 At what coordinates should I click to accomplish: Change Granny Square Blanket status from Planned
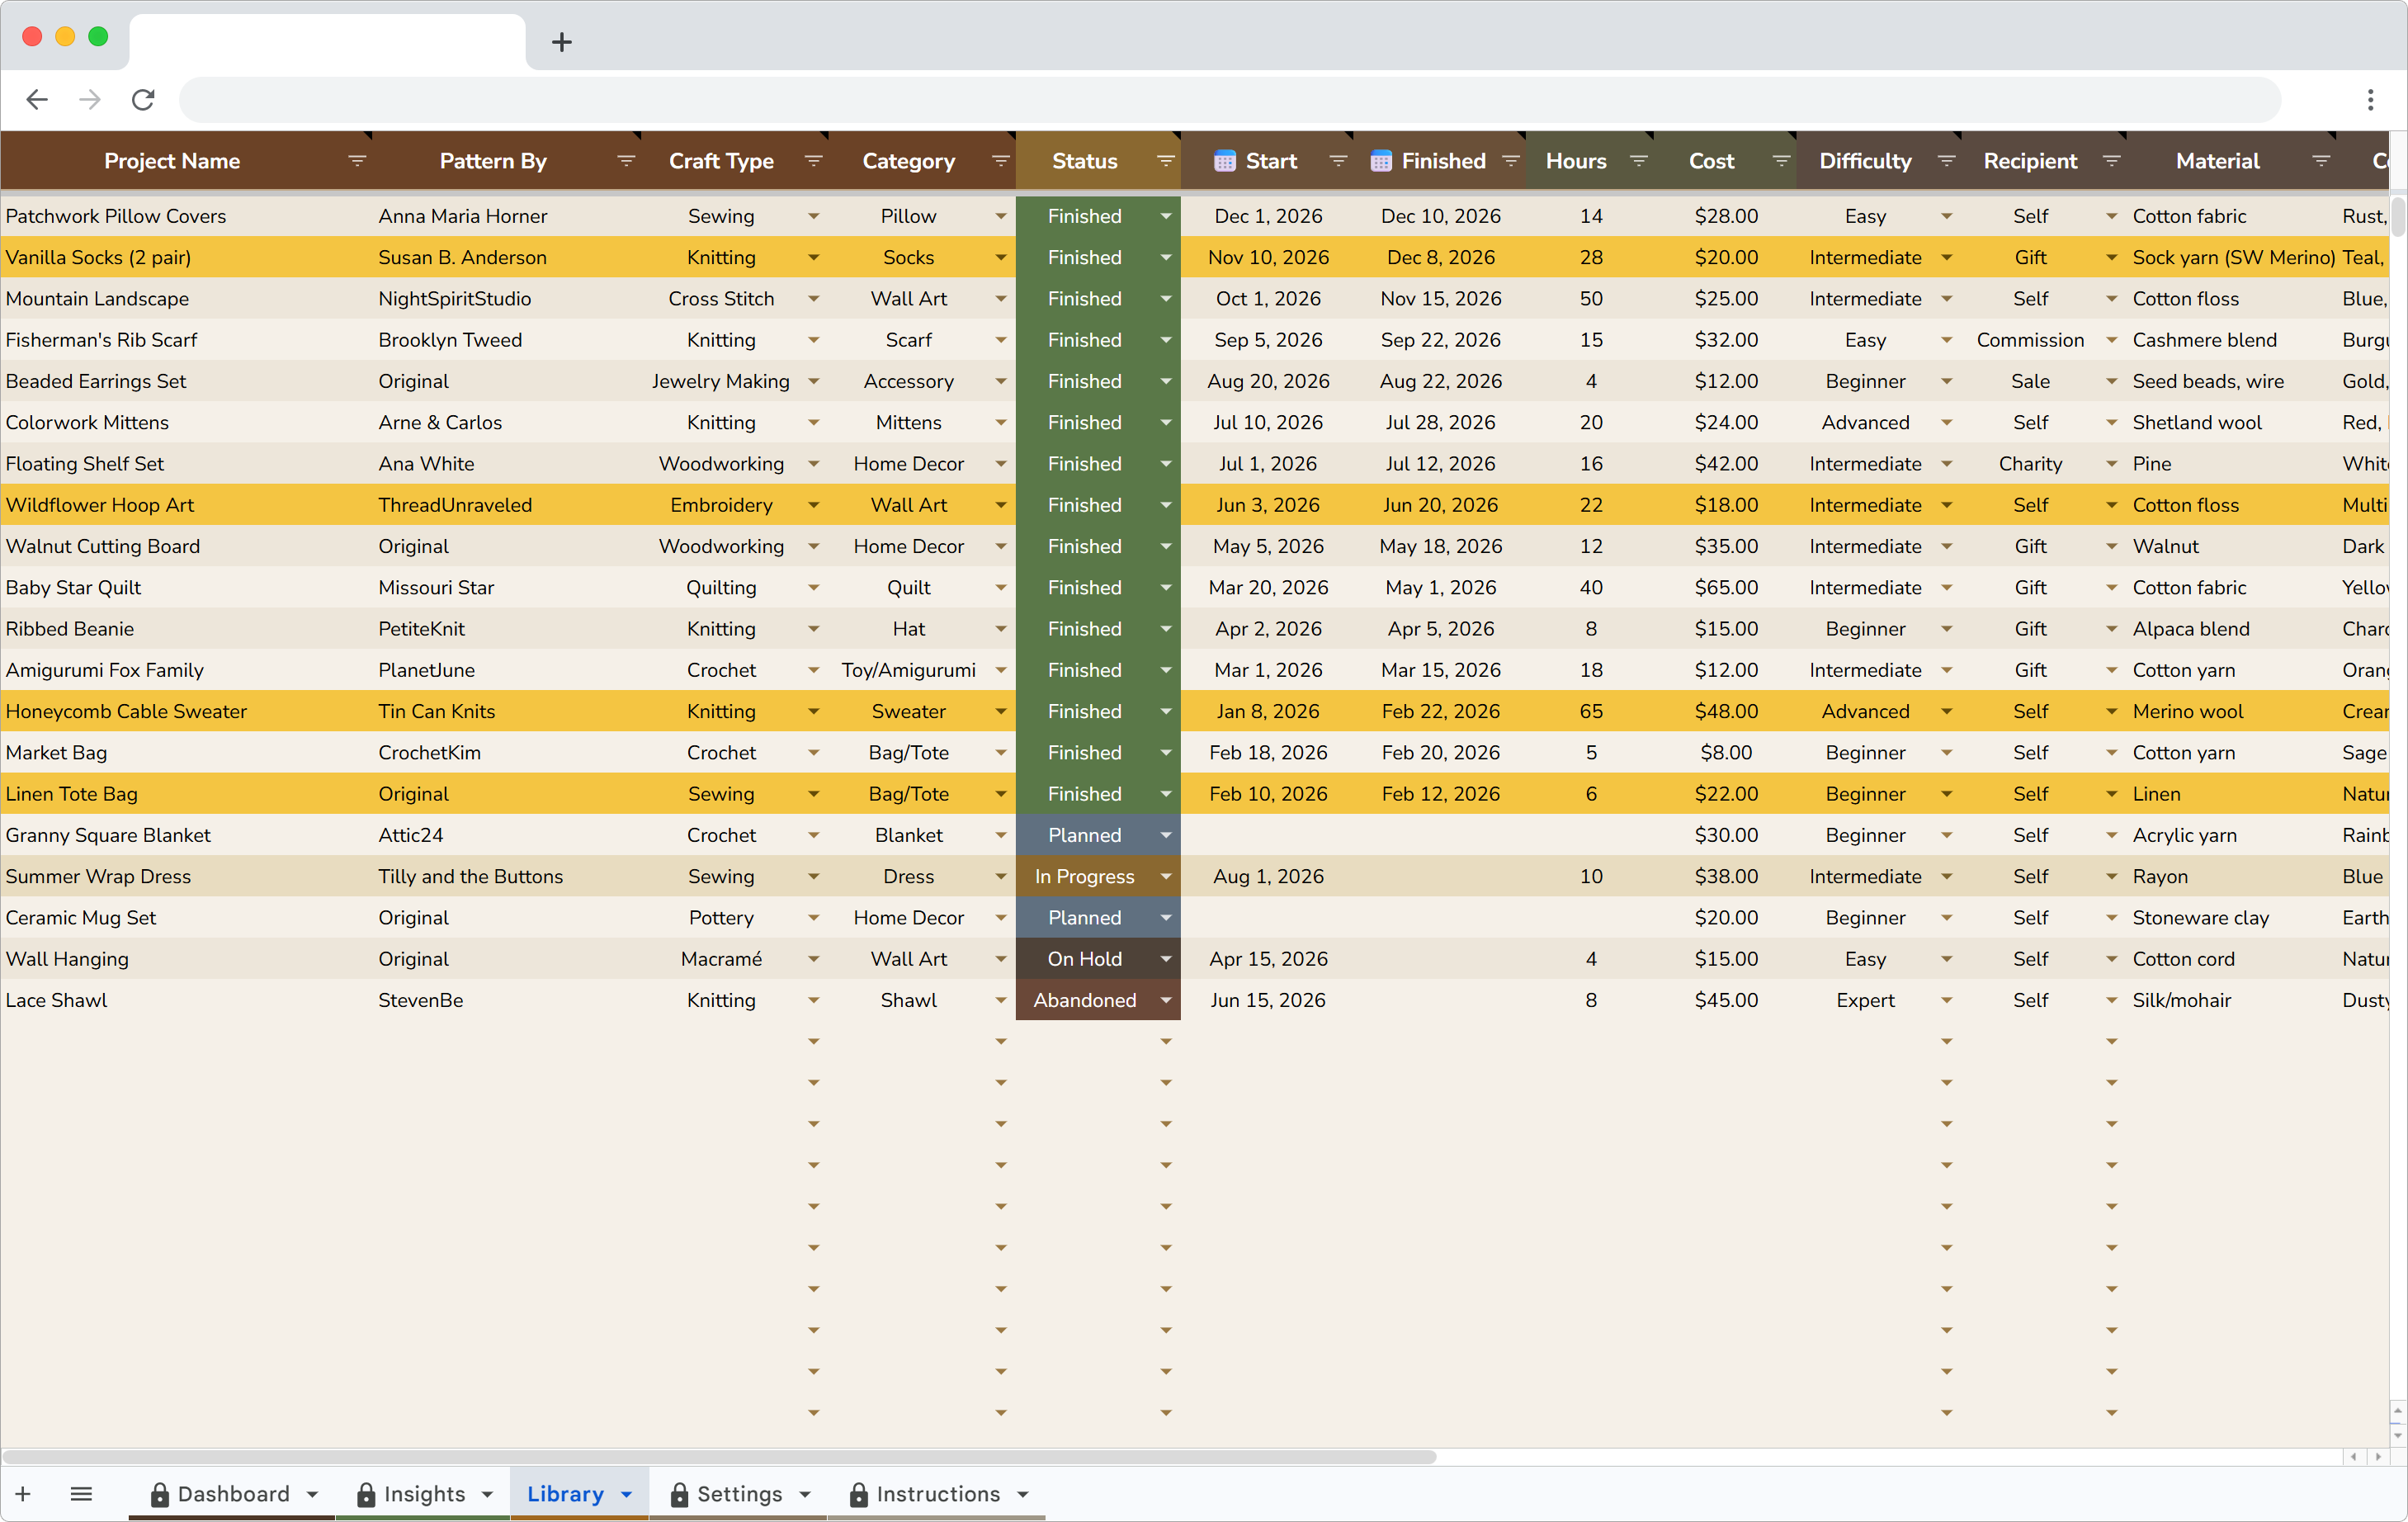pyautogui.click(x=1165, y=835)
